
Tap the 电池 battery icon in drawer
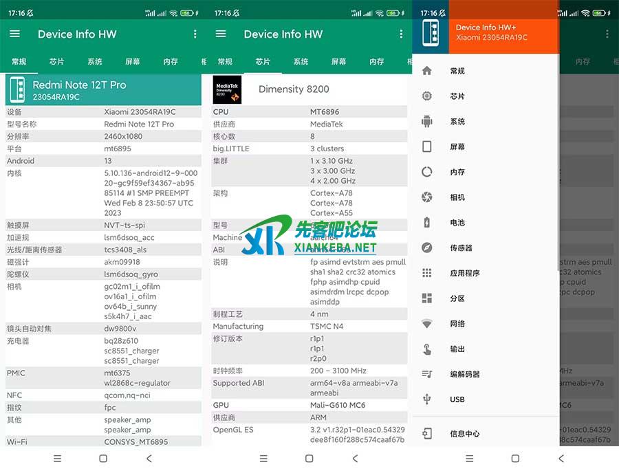click(427, 223)
